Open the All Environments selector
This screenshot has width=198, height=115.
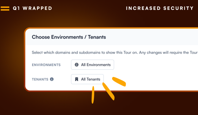click(92, 65)
